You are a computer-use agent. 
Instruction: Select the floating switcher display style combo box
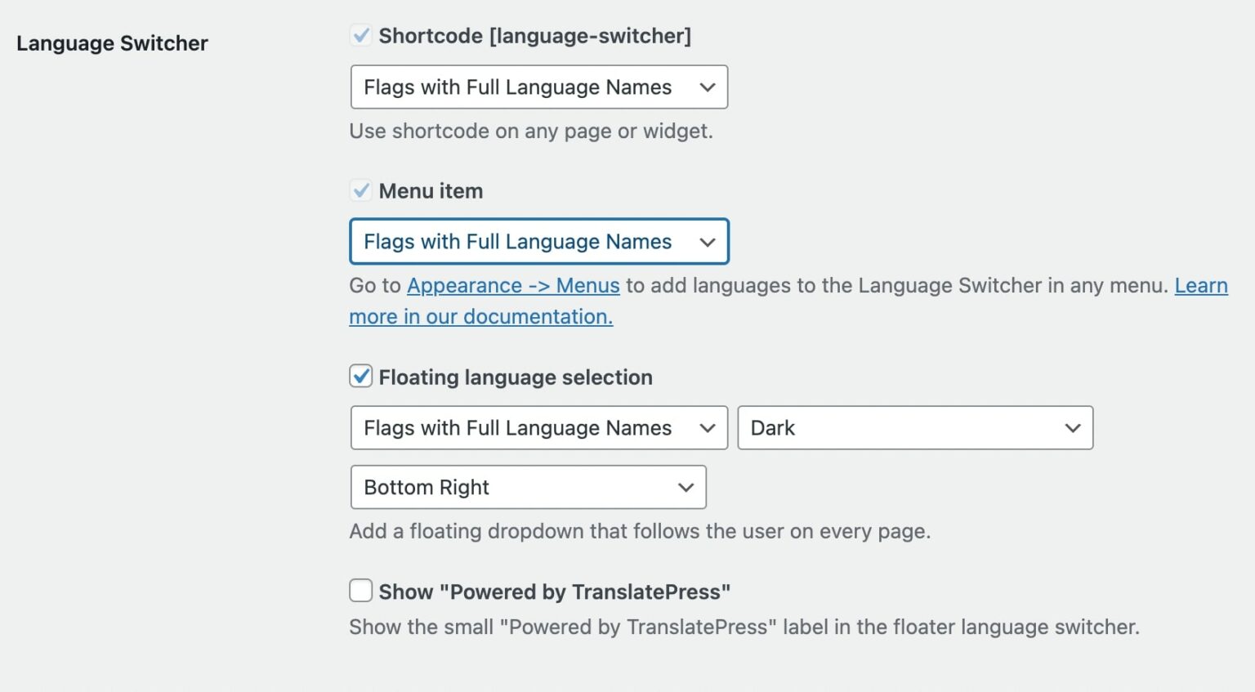click(538, 427)
